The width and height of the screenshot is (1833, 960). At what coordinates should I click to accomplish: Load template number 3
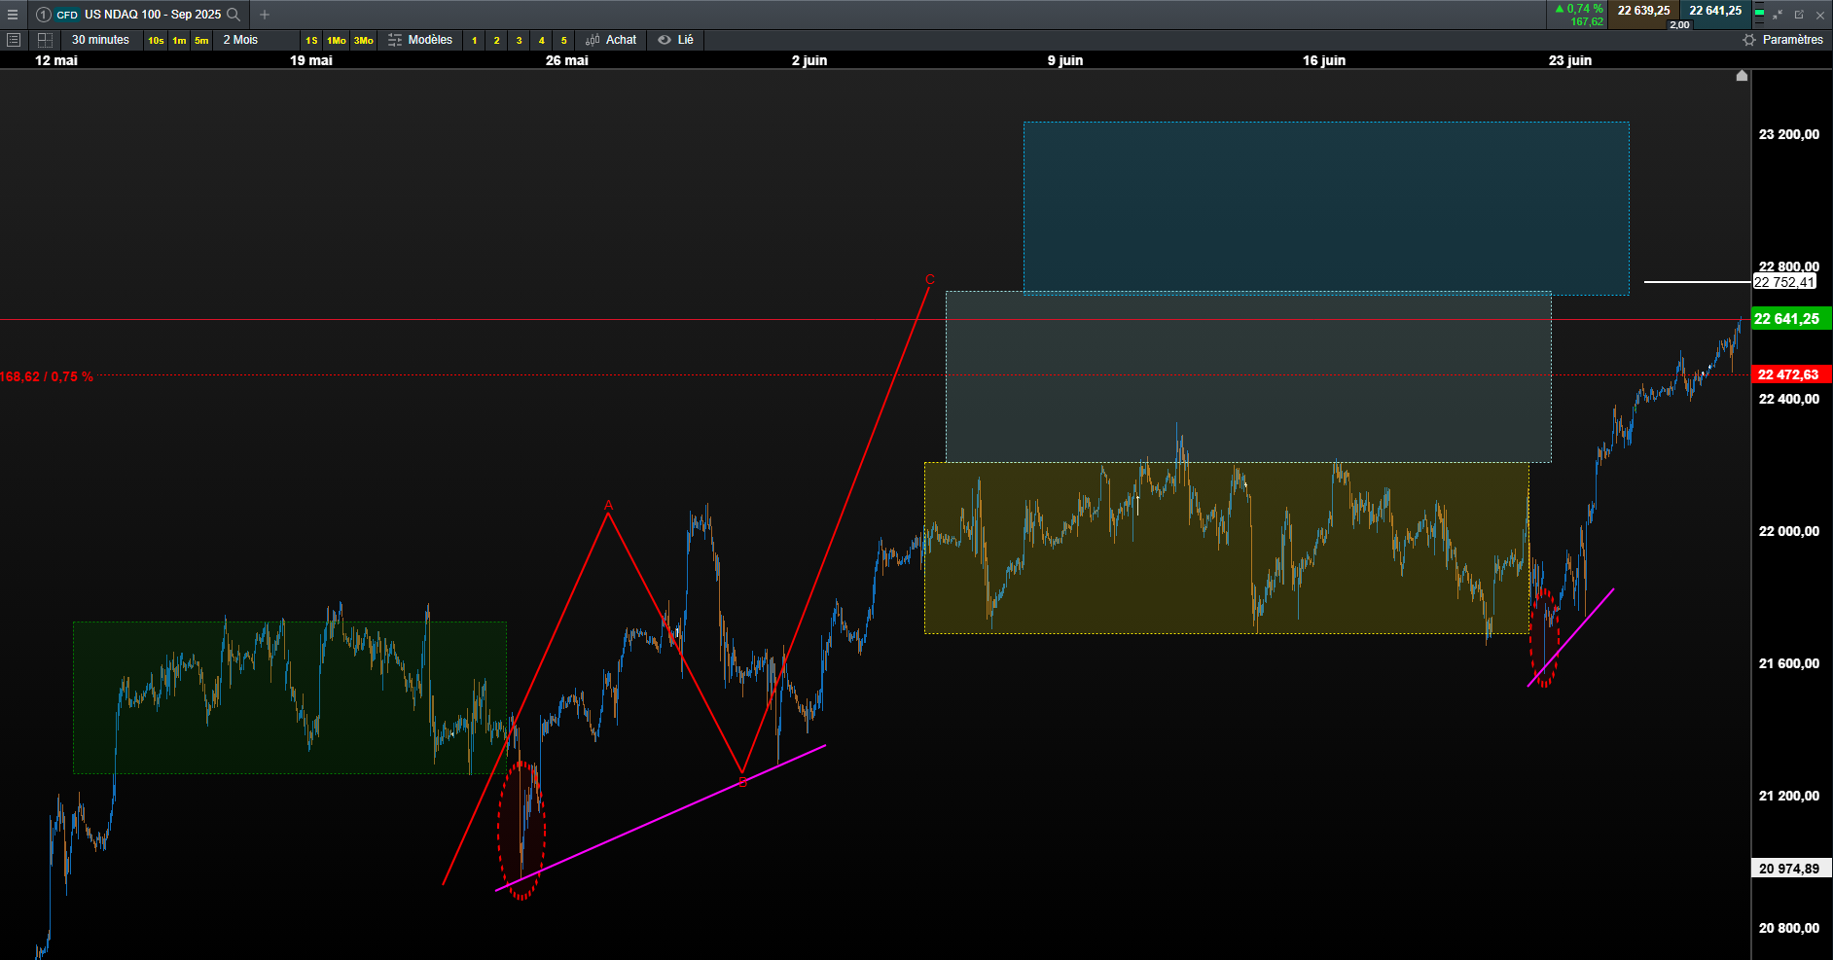[x=520, y=40]
